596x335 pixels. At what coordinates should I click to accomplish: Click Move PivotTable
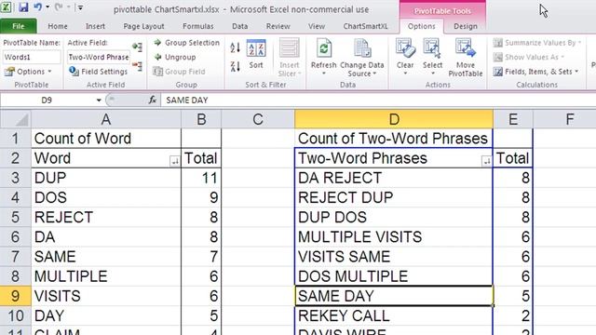coord(466,58)
